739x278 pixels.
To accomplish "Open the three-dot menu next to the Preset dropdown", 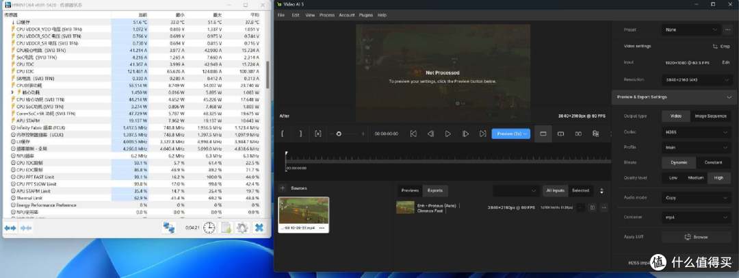I will (727, 29).
